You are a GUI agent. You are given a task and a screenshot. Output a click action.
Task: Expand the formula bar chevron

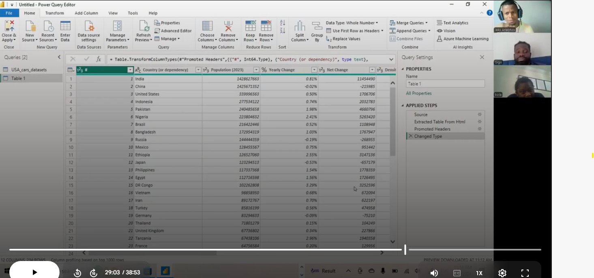click(391, 59)
